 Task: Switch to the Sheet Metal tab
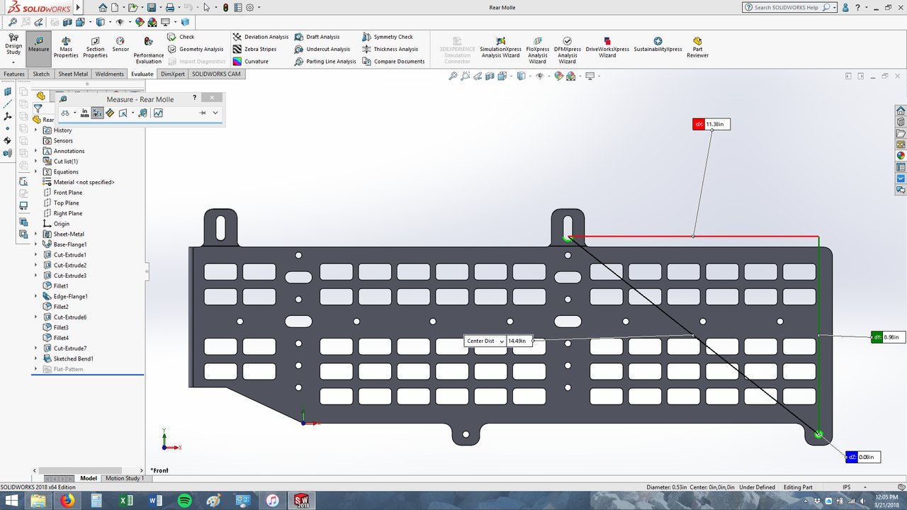73,74
